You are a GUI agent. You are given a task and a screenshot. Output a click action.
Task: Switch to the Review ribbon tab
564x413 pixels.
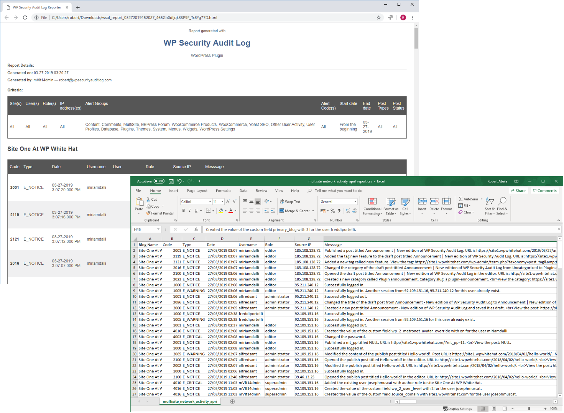[261, 191]
